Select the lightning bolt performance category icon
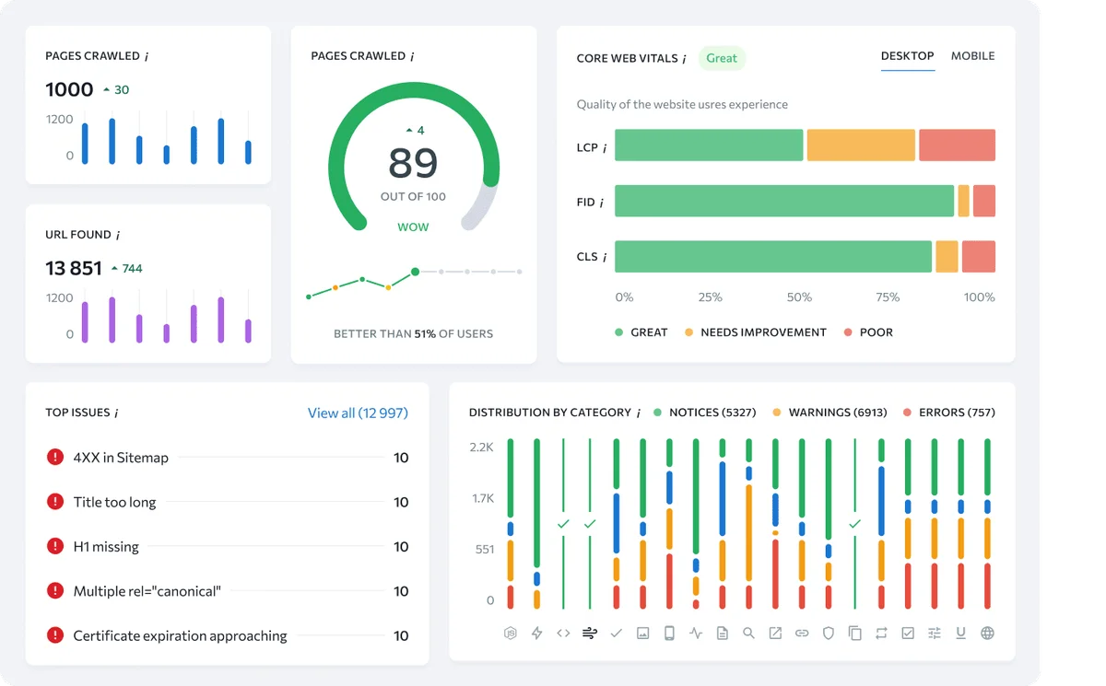This screenshot has width=1106, height=686. (536, 634)
